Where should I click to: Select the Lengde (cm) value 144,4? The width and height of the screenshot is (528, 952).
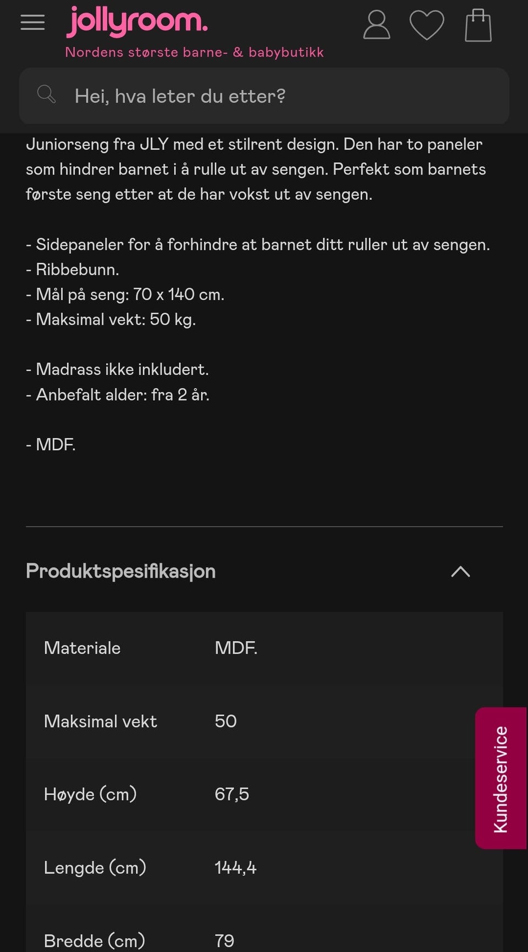coord(235,868)
